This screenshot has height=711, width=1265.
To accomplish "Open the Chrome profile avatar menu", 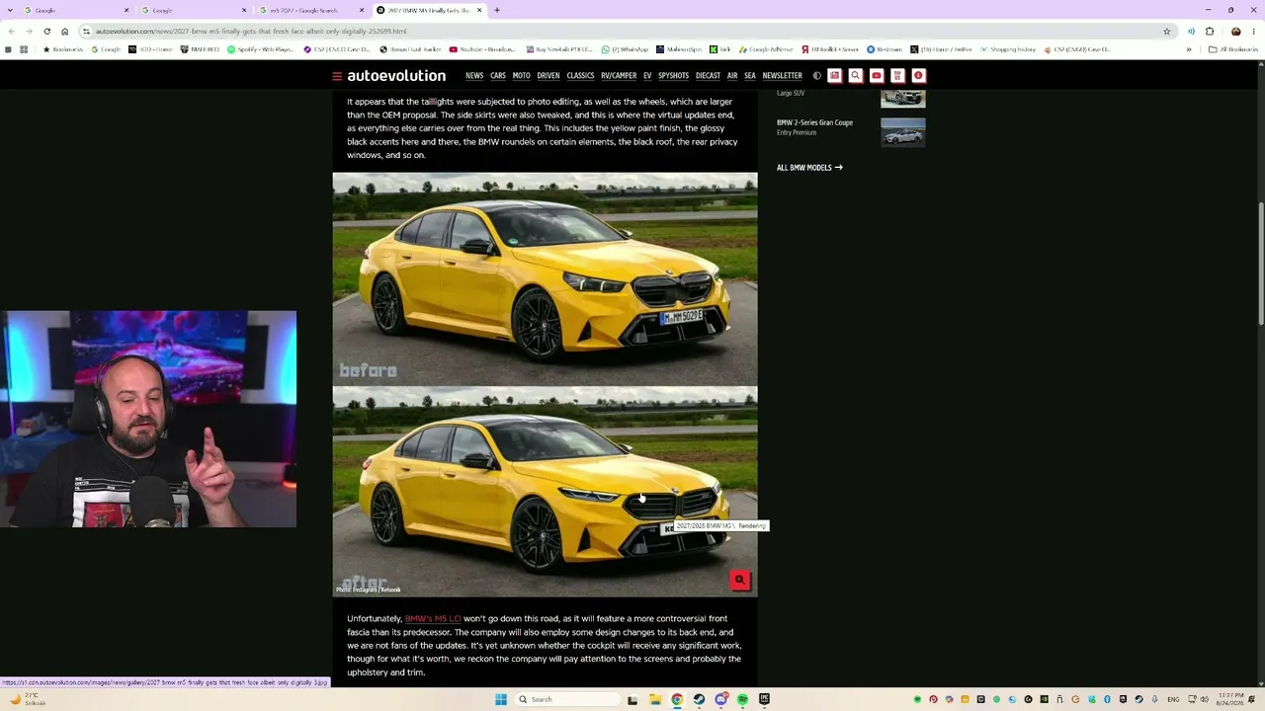I will pyautogui.click(x=1235, y=32).
